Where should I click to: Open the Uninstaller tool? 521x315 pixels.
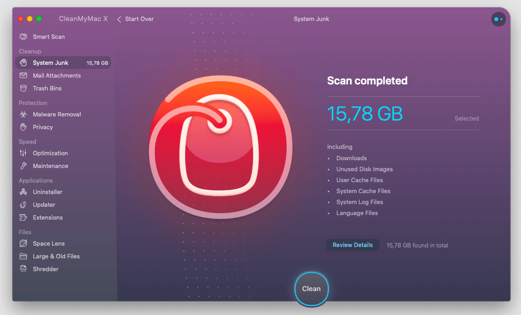click(47, 192)
